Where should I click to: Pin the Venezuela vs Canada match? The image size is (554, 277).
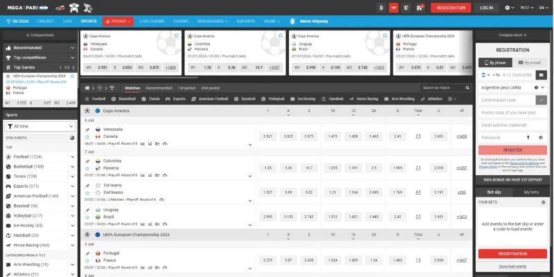point(87,129)
